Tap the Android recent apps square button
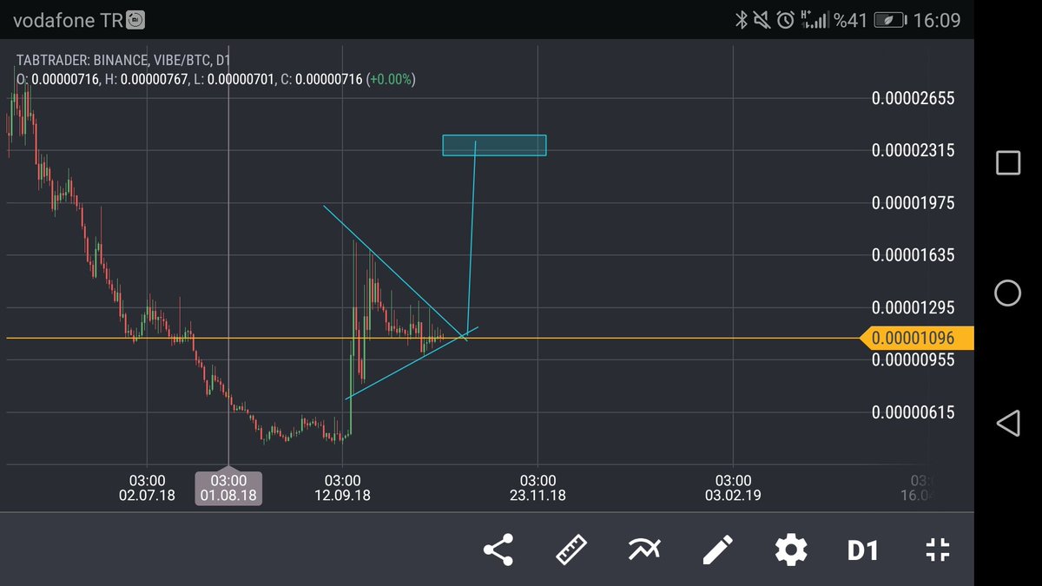This screenshot has width=1042, height=586. tap(1007, 162)
